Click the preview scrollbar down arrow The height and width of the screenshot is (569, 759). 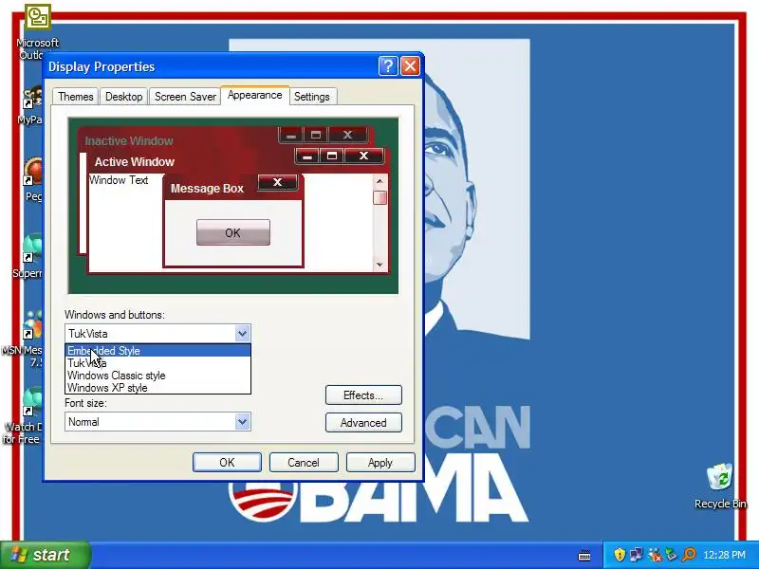379,265
